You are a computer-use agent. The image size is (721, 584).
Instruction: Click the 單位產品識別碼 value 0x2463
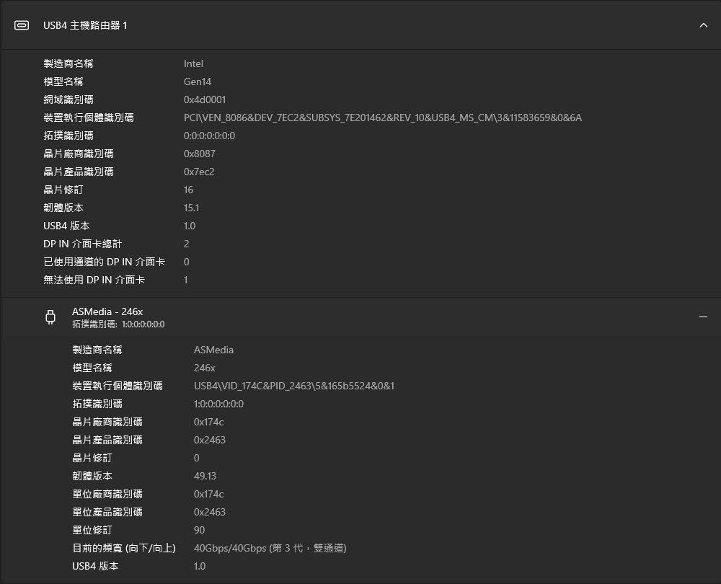[x=209, y=512]
